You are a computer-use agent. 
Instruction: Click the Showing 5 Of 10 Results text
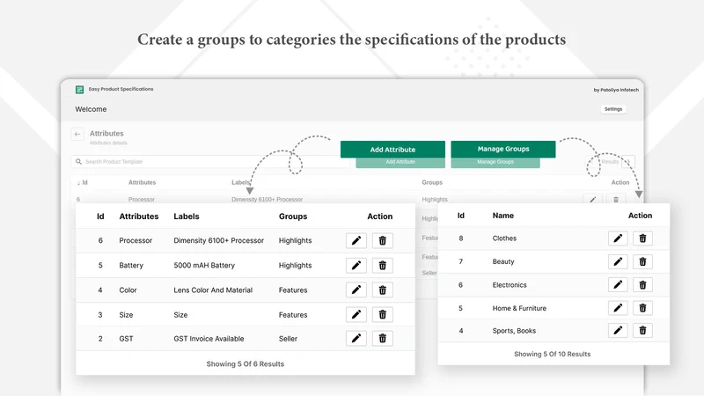coord(553,354)
